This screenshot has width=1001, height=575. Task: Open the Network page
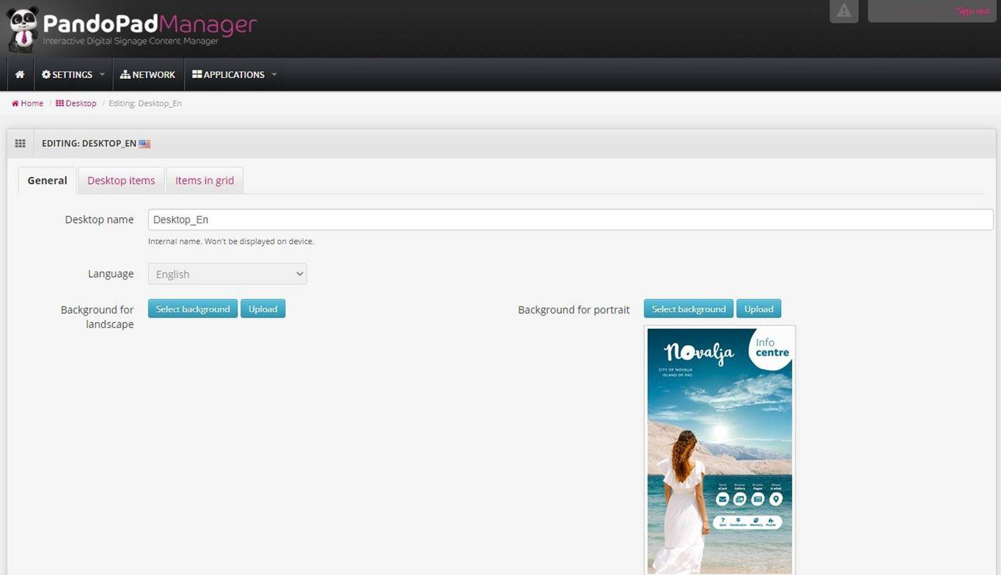[x=148, y=74]
